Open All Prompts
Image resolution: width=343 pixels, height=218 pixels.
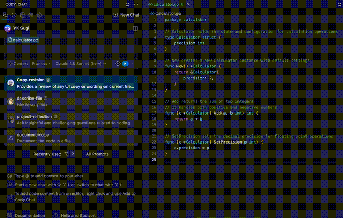[x=98, y=154]
